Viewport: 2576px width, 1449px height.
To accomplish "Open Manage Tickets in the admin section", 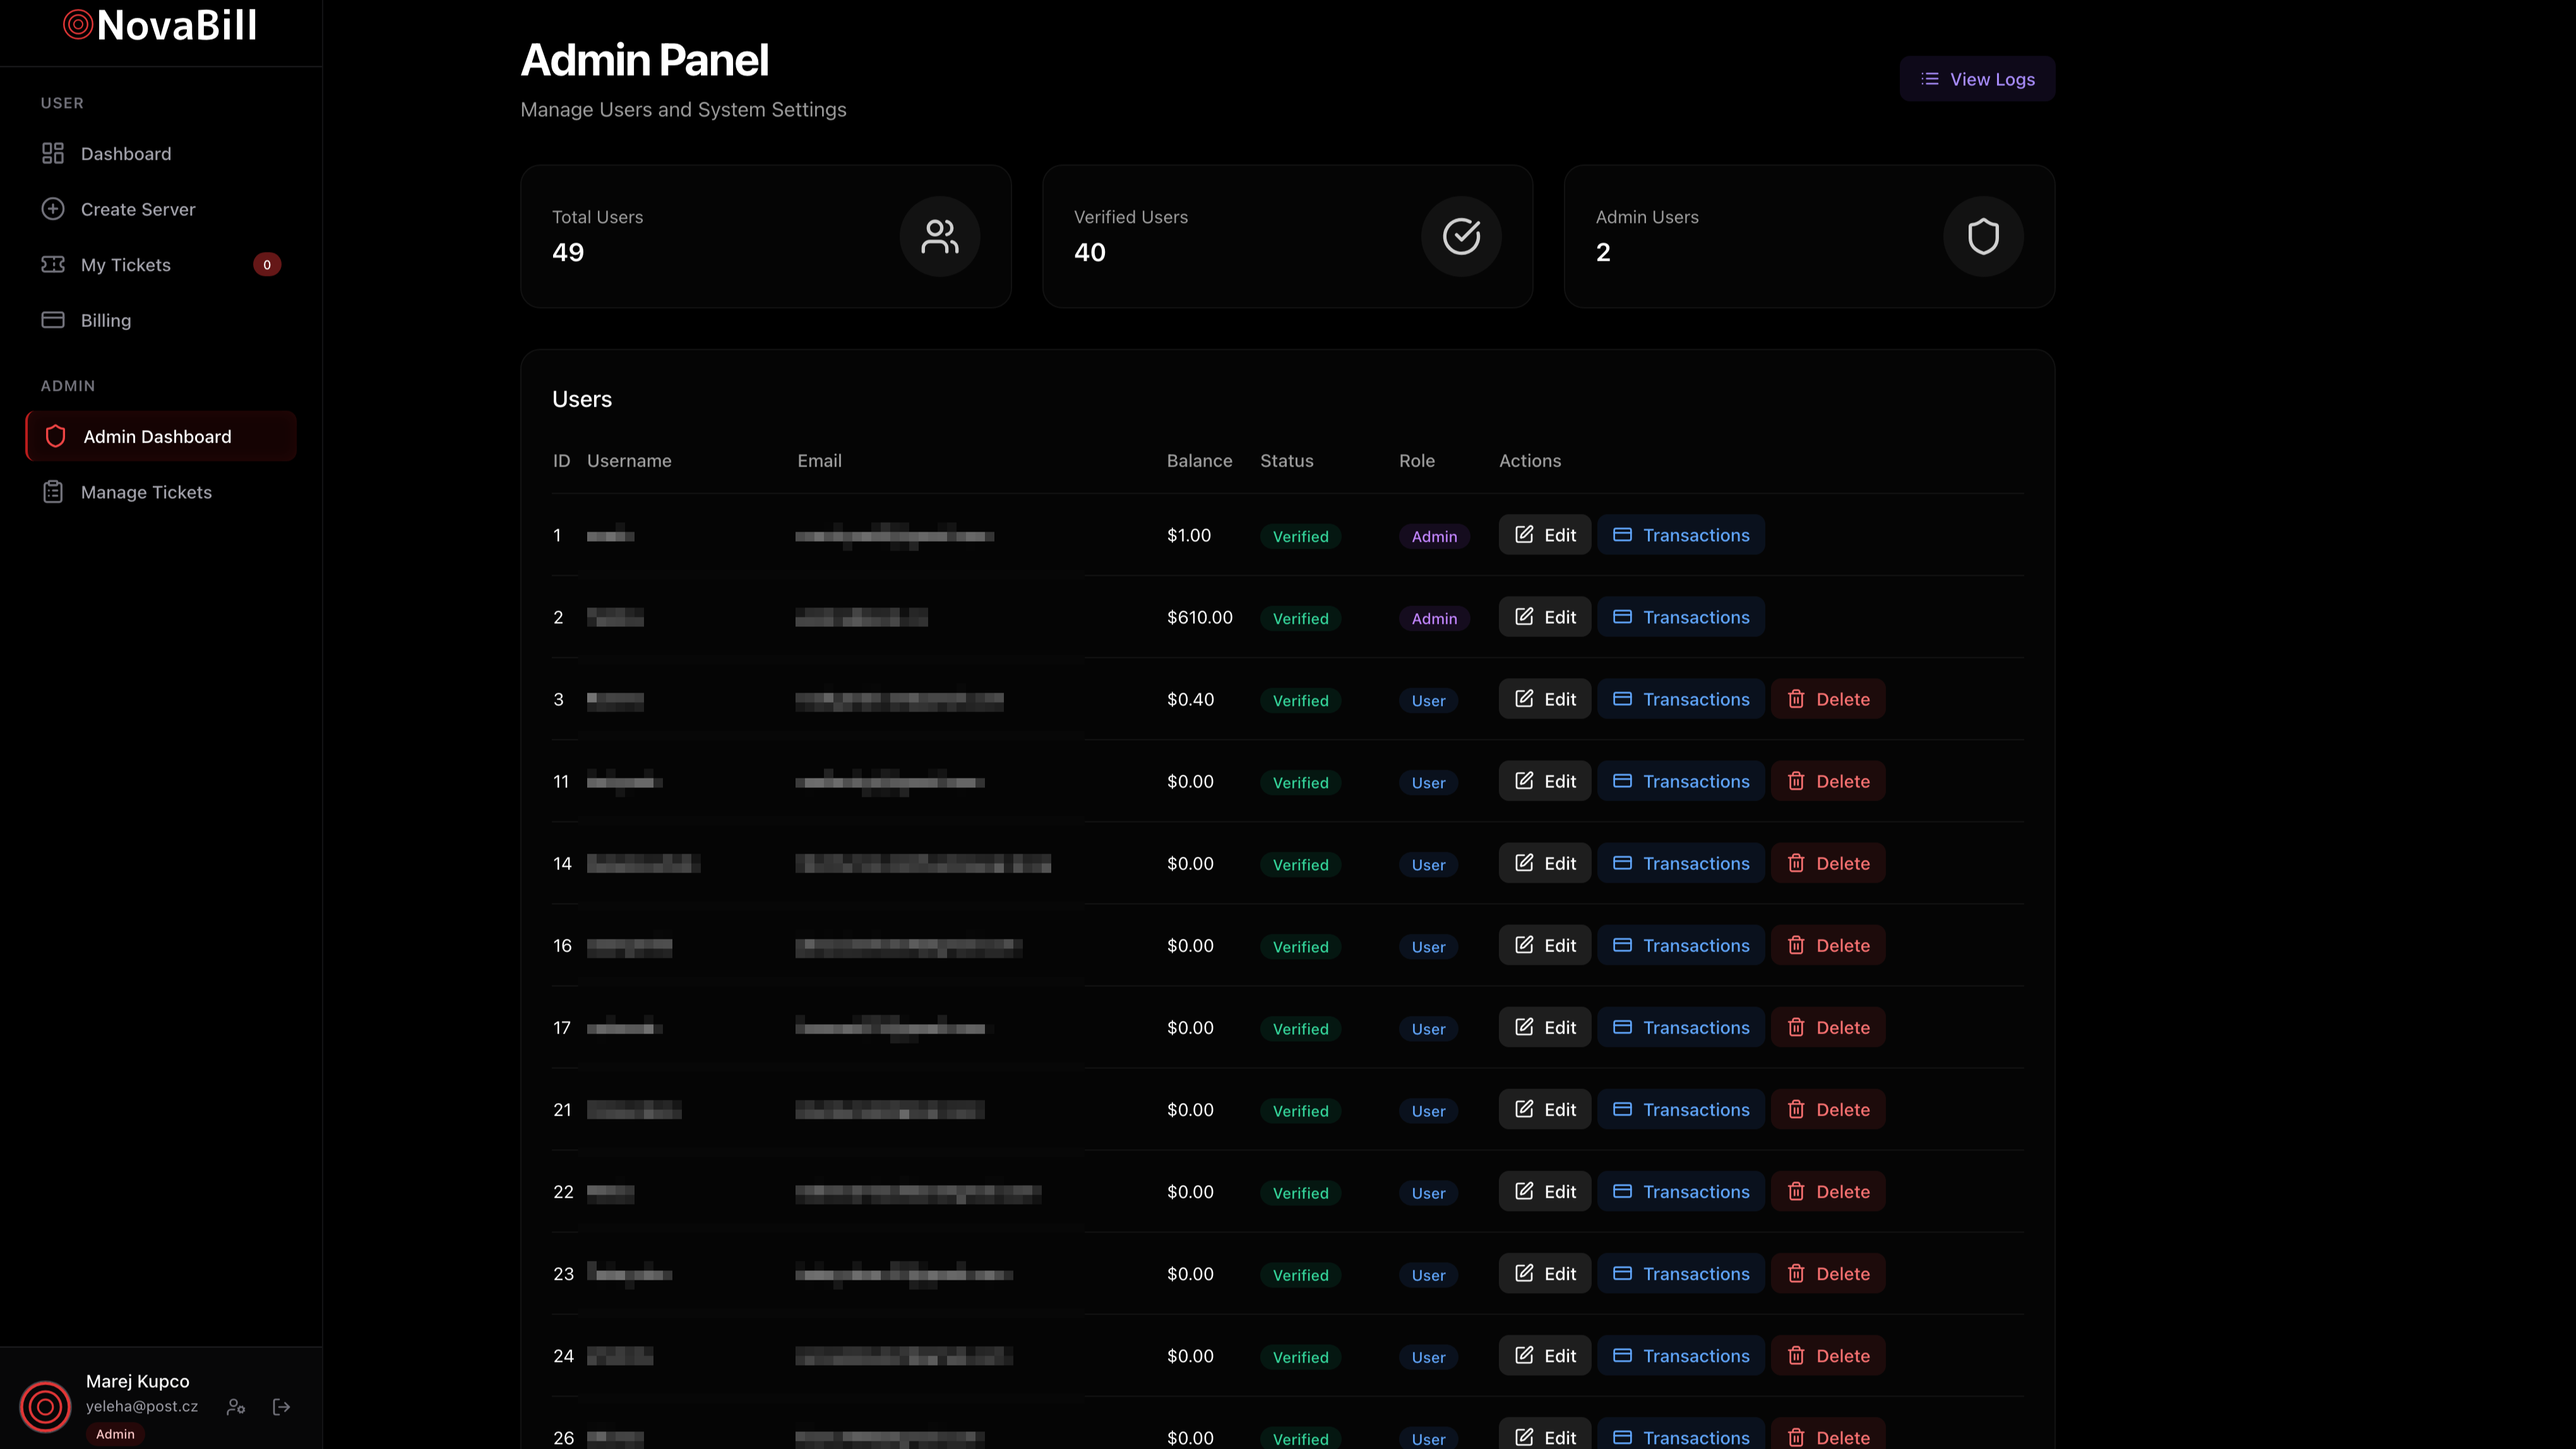I will pyautogui.click(x=146, y=492).
